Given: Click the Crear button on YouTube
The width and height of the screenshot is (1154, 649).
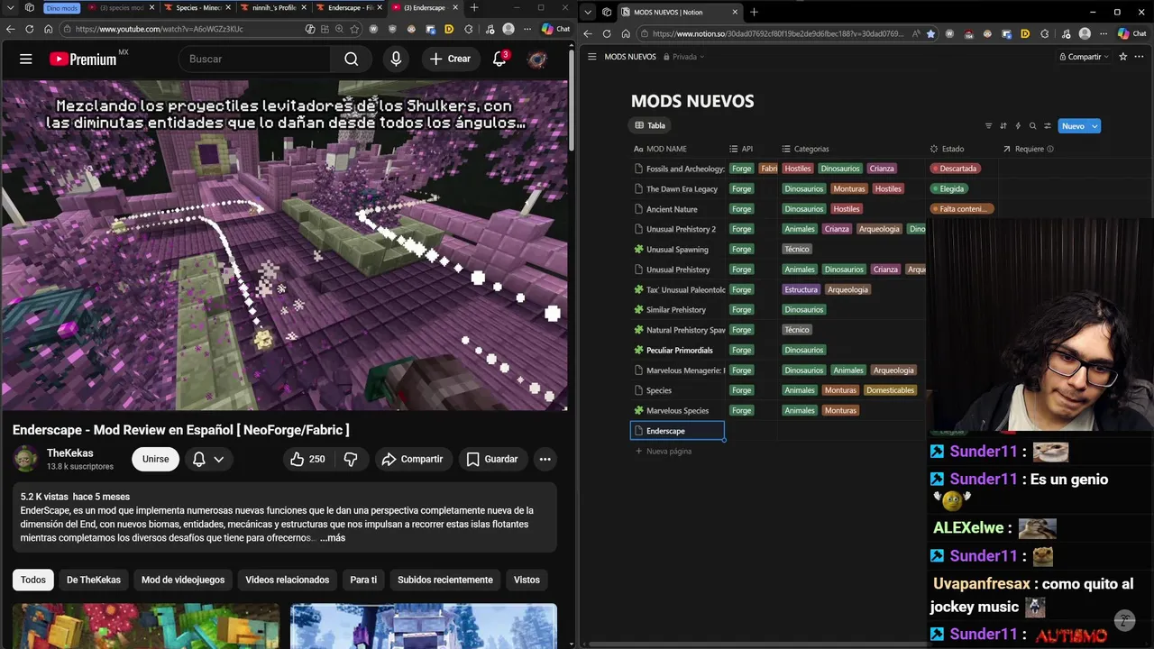Looking at the screenshot, I should (x=450, y=59).
